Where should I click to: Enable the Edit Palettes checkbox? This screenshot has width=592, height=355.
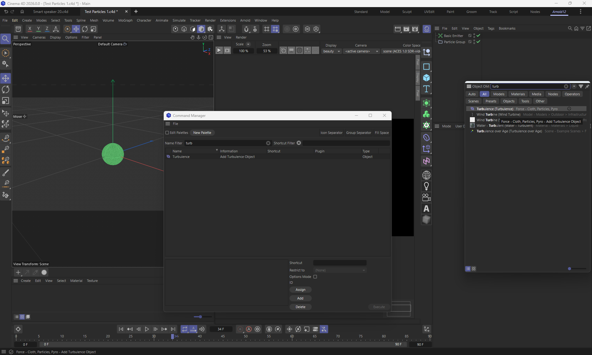[x=167, y=133]
